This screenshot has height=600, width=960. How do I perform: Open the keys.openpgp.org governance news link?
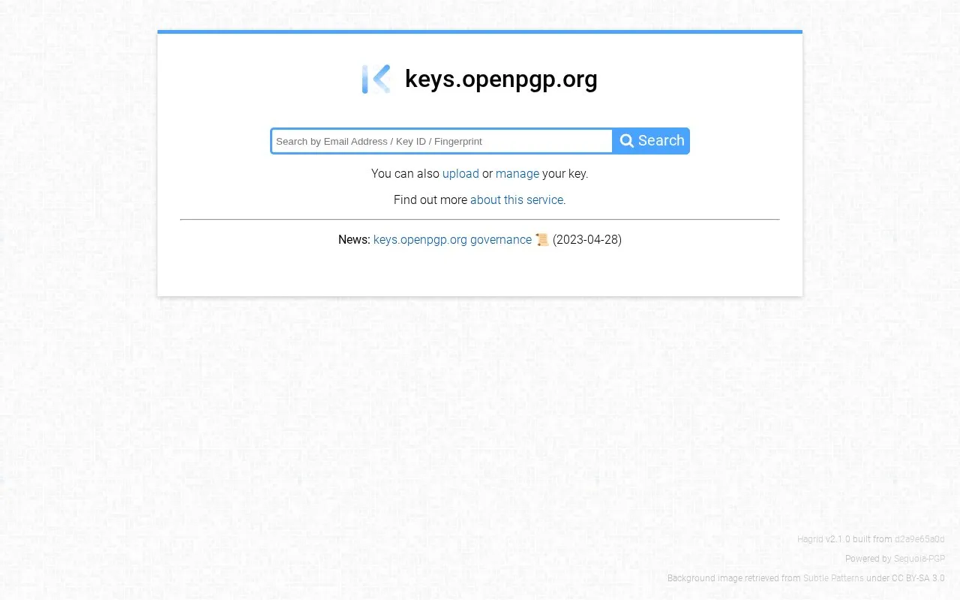[452, 240]
